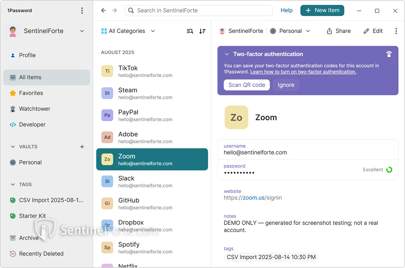Open Learn how to turn on two-factor authentication
The height and width of the screenshot is (268, 405).
point(303,72)
